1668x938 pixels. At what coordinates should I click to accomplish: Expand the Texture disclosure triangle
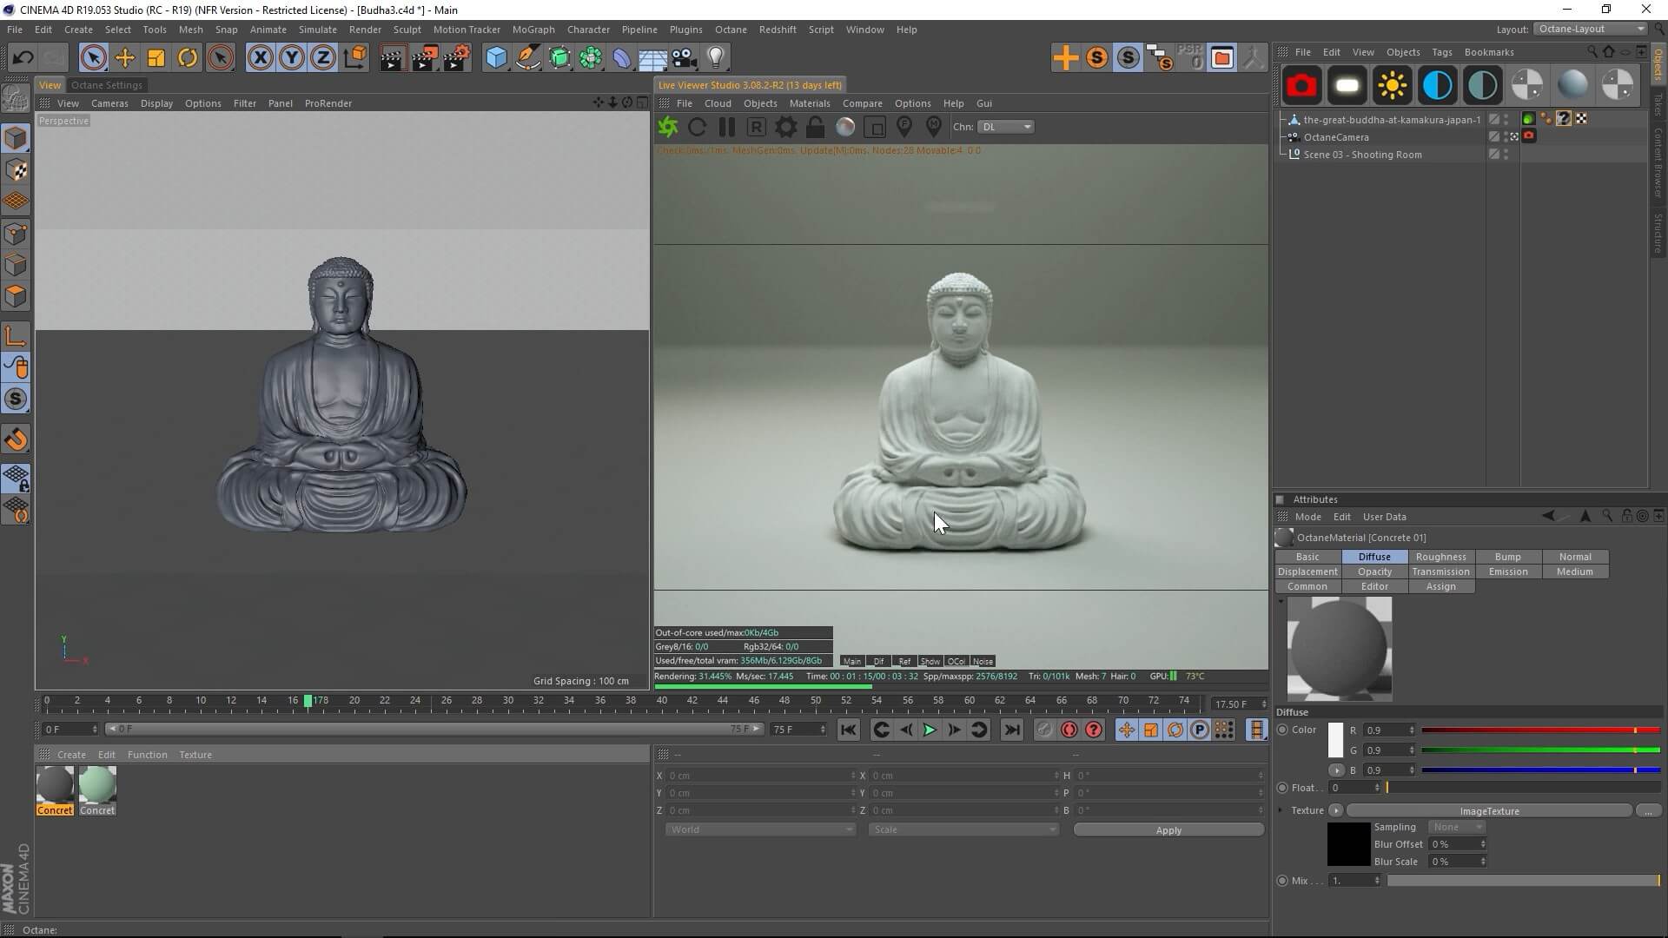[1281, 810]
